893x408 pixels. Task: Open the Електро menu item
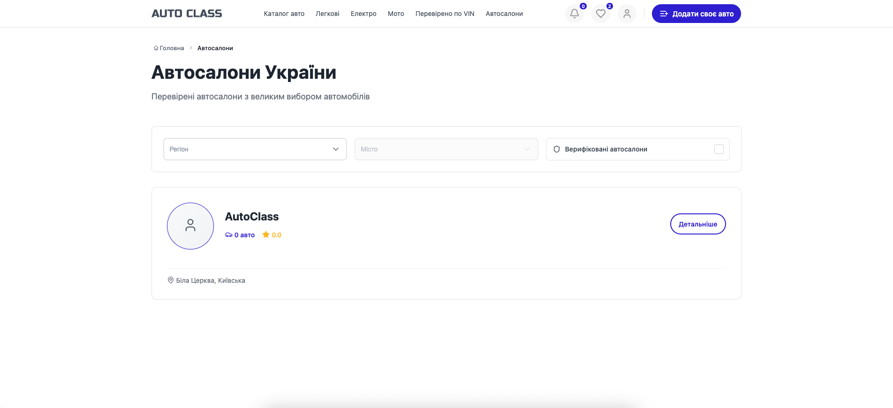pyautogui.click(x=363, y=14)
